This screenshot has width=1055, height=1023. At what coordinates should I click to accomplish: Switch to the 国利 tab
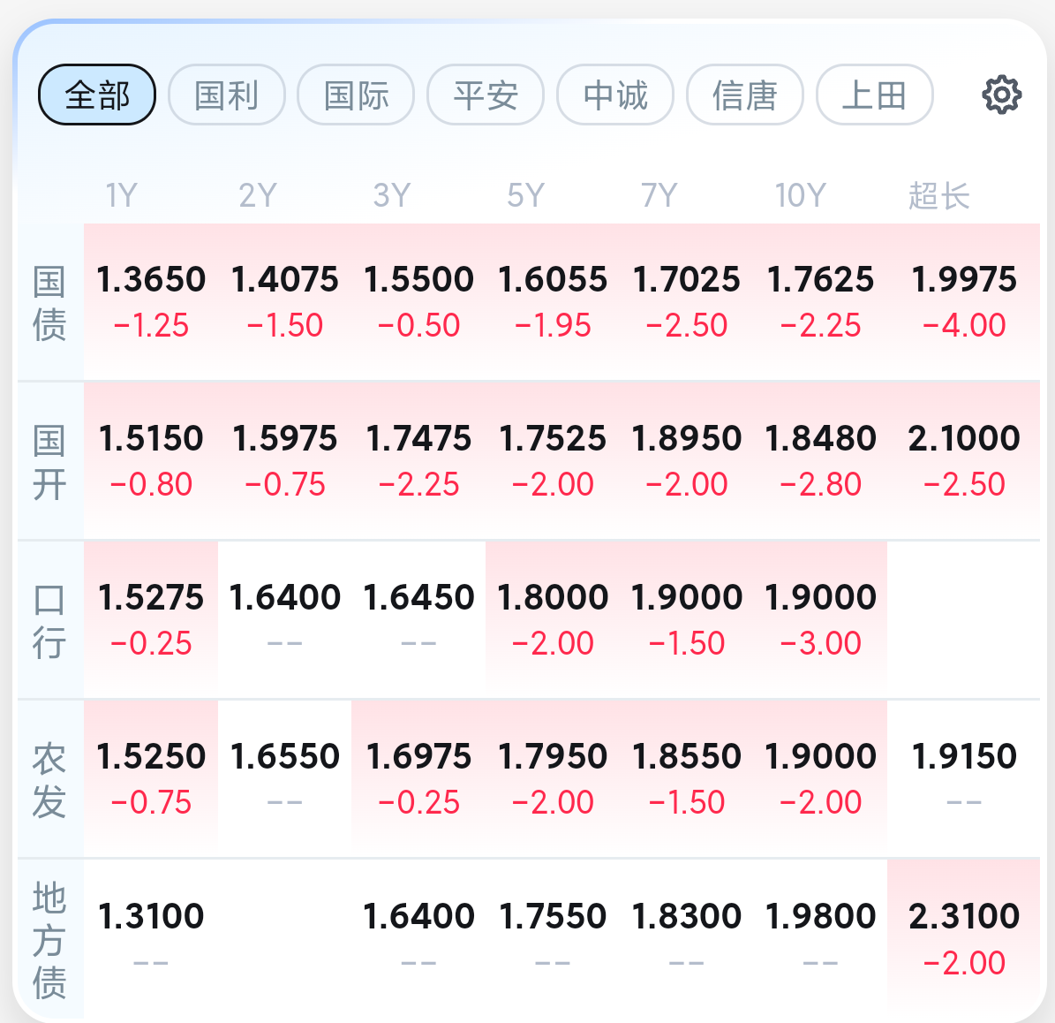point(227,95)
